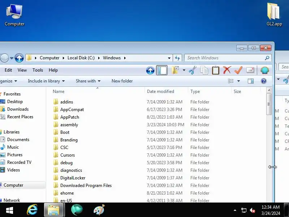Open Paint palette icon on taskbar
The width and height of the screenshot is (289, 217).
[x=99, y=210]
